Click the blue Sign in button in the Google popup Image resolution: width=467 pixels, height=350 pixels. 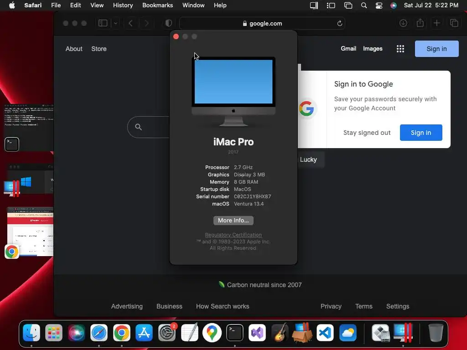(x=421, y=133)
